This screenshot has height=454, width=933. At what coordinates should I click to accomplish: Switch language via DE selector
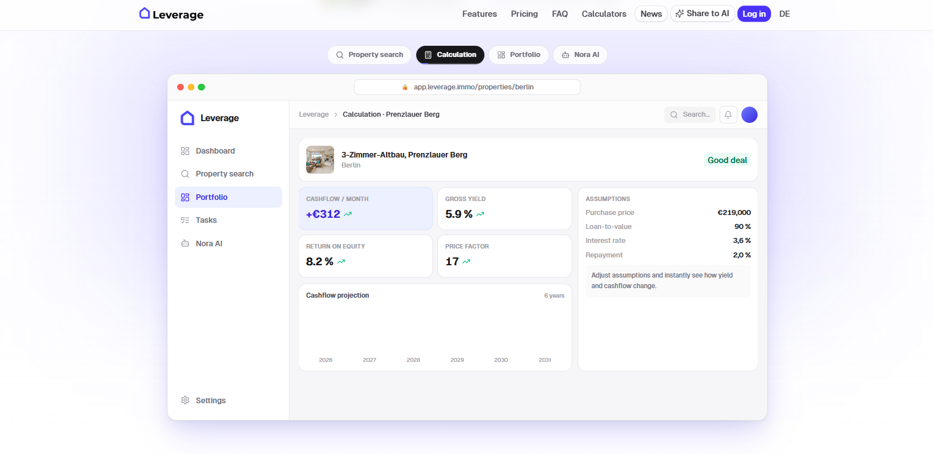784,14
